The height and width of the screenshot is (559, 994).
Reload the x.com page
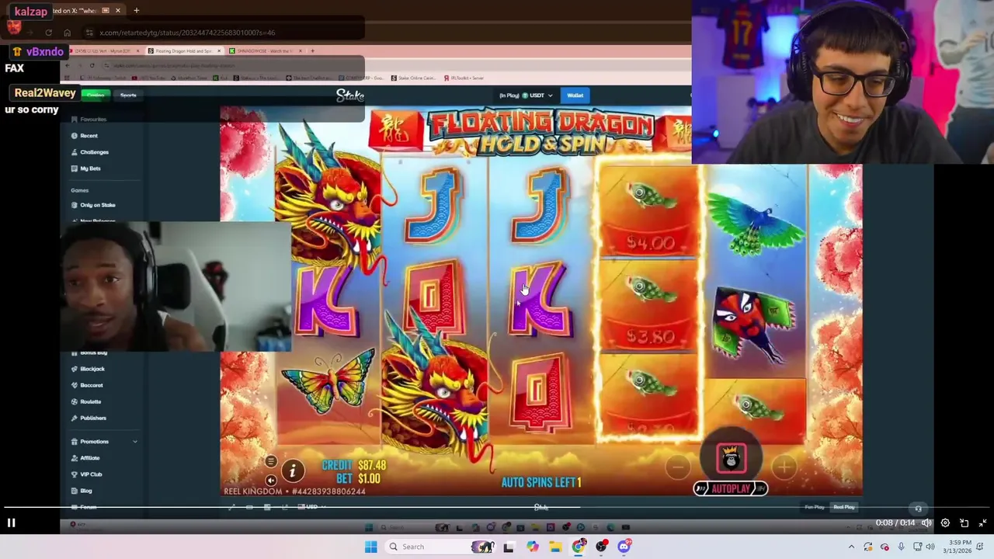[48, 33]
